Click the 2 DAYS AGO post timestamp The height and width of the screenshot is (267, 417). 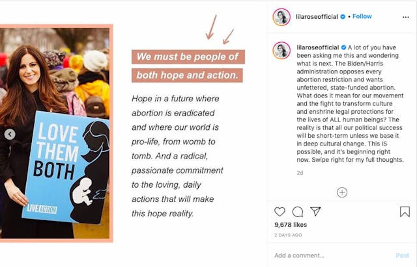(x=288, y=235)
